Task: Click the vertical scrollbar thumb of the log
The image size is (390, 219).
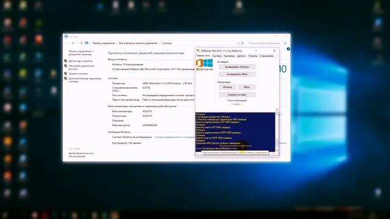Action: [x=277, y=143]
